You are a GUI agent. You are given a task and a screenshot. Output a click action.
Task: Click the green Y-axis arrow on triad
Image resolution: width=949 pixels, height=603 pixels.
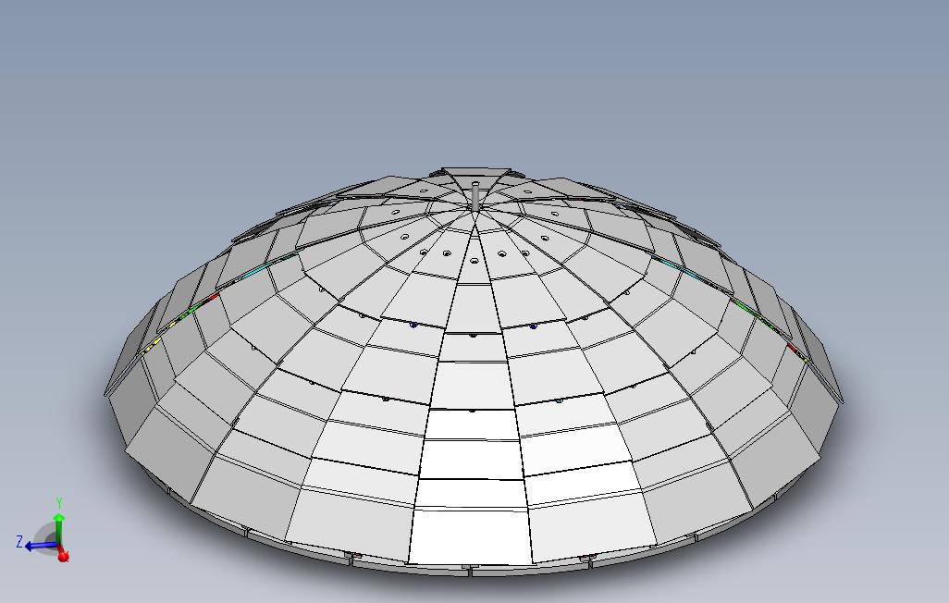[x=58, y=528]
